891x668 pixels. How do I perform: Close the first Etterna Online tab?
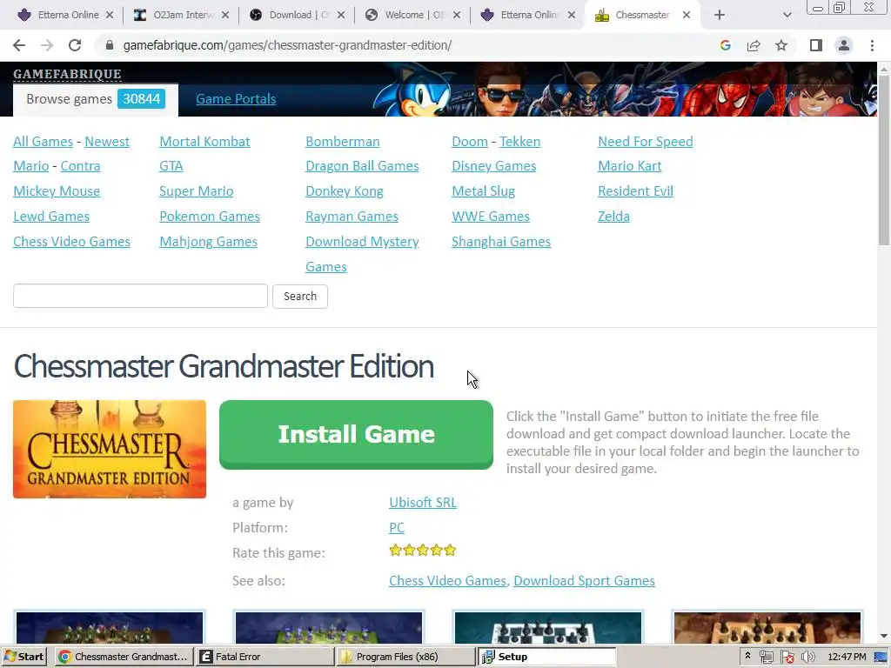(x=110, y=16)
